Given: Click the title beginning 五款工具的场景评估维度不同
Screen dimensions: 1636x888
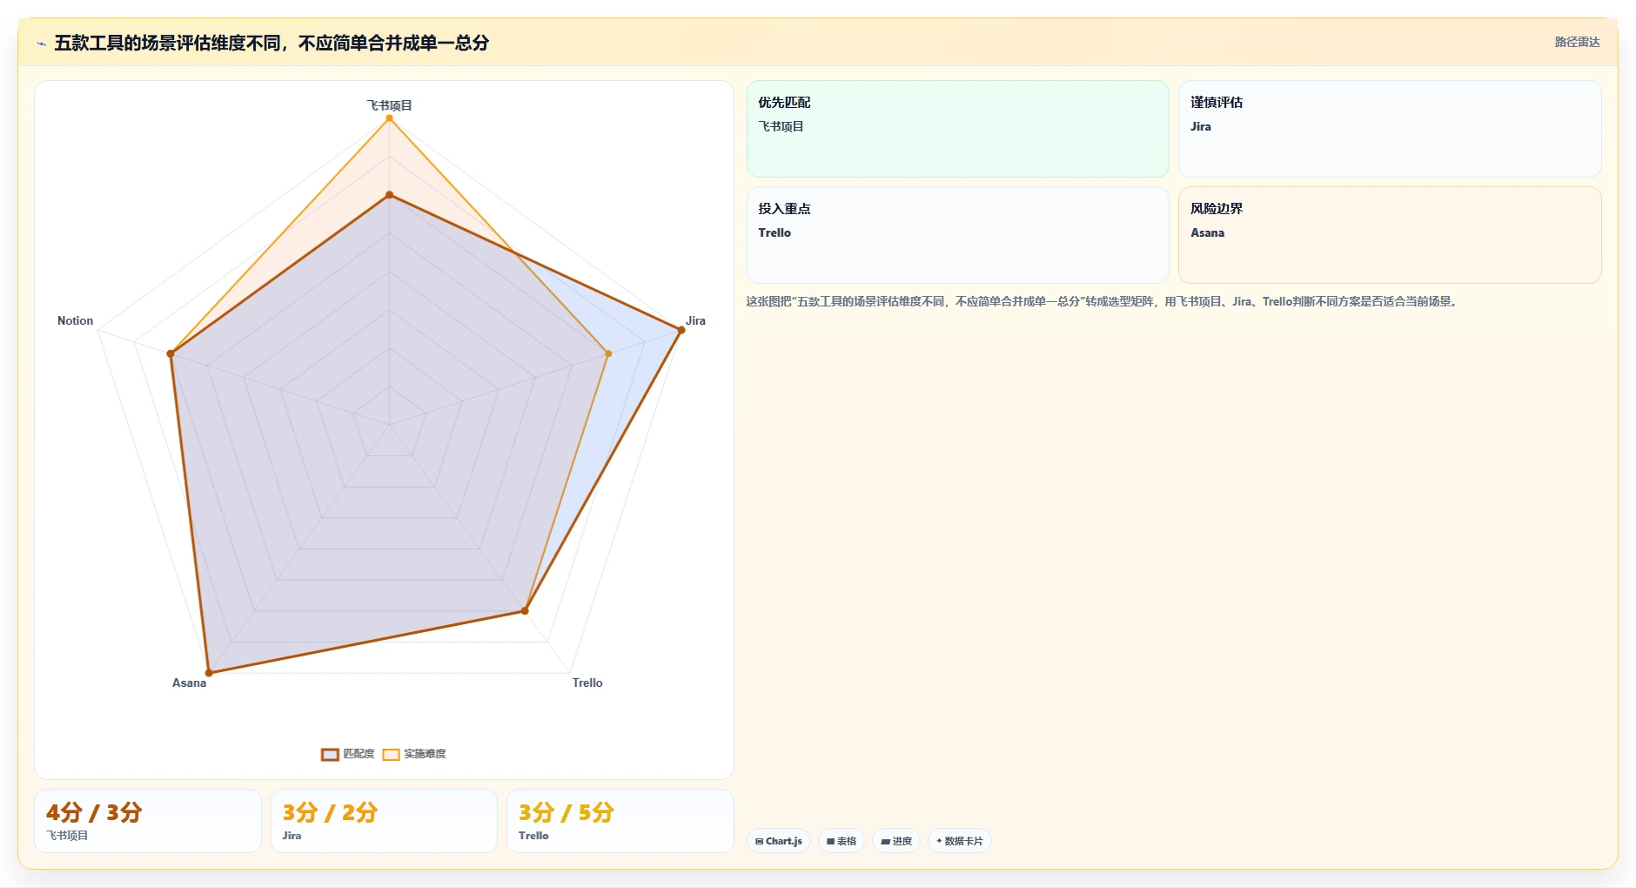Looking at the screenshot, I should [272, 43].
